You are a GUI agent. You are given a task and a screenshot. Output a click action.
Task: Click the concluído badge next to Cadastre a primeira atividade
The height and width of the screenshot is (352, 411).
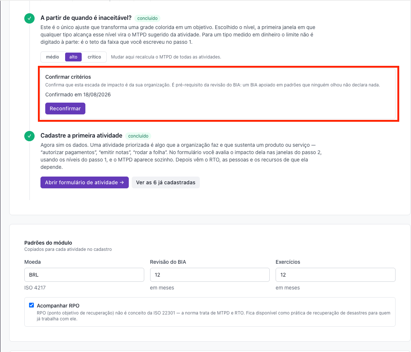click(138, 136)
